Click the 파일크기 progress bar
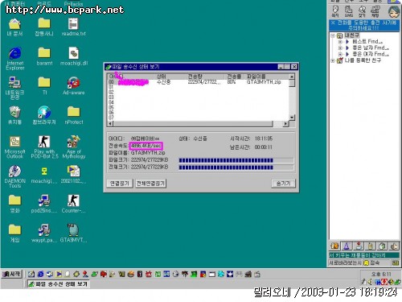The height and width of the screenshot is (302, 402). pos(236,160)
